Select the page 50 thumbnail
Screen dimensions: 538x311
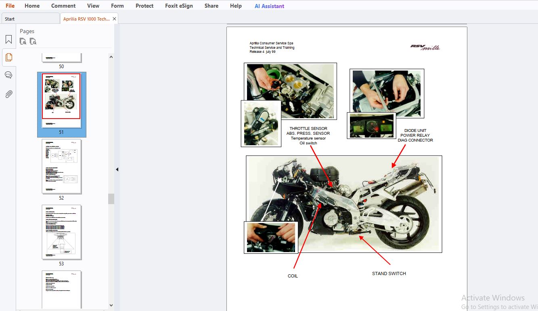[x=62, y=57]
